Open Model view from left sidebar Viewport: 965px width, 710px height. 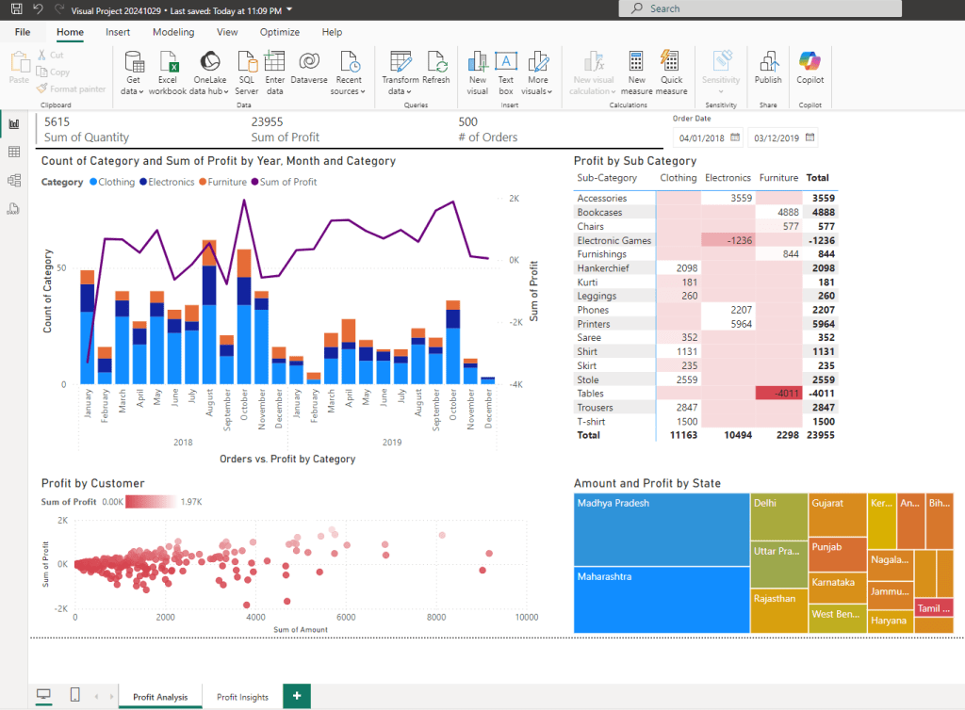[14, 180]
